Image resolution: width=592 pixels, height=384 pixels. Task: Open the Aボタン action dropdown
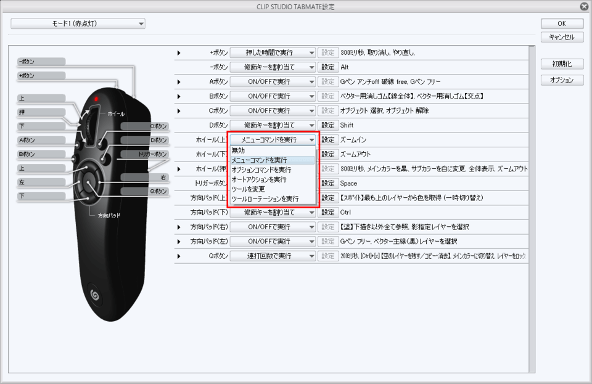[273, 82]
